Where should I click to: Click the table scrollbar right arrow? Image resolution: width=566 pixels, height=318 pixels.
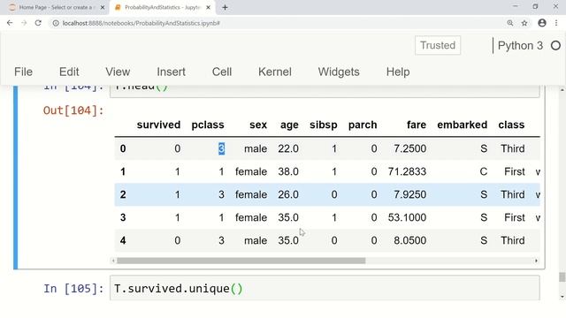[536, 261]
